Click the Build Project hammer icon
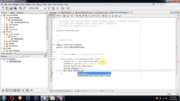The image size is (180, 101). click(x=49, y=8)
